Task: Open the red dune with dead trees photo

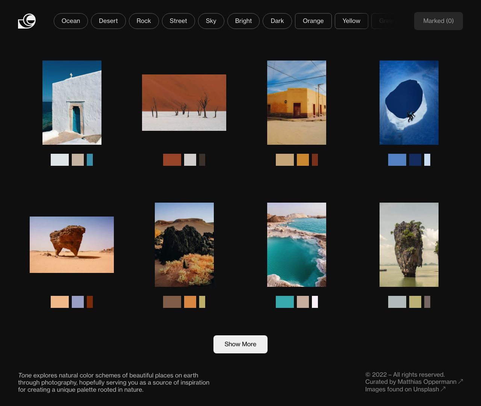Action: click(x=184, y=103)
